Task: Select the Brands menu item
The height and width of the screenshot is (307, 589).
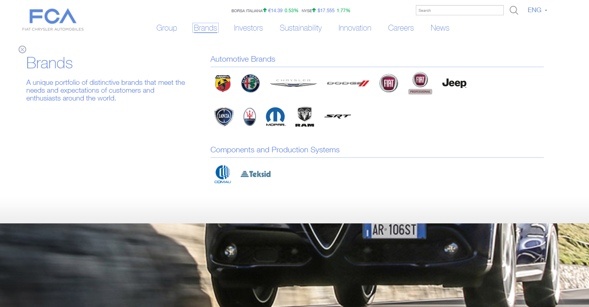Action: pos(205,28)
